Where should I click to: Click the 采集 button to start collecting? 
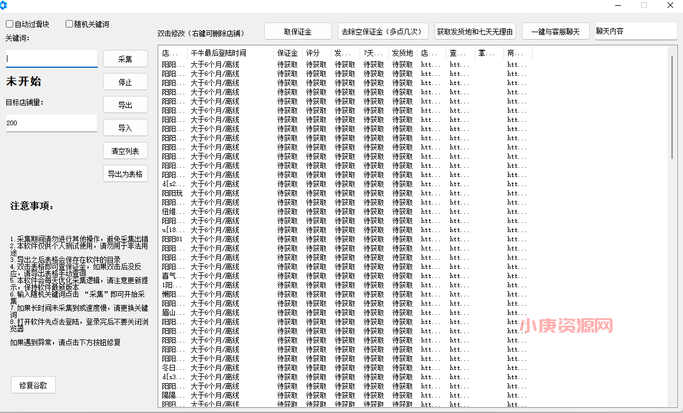[x=125, y=58]
